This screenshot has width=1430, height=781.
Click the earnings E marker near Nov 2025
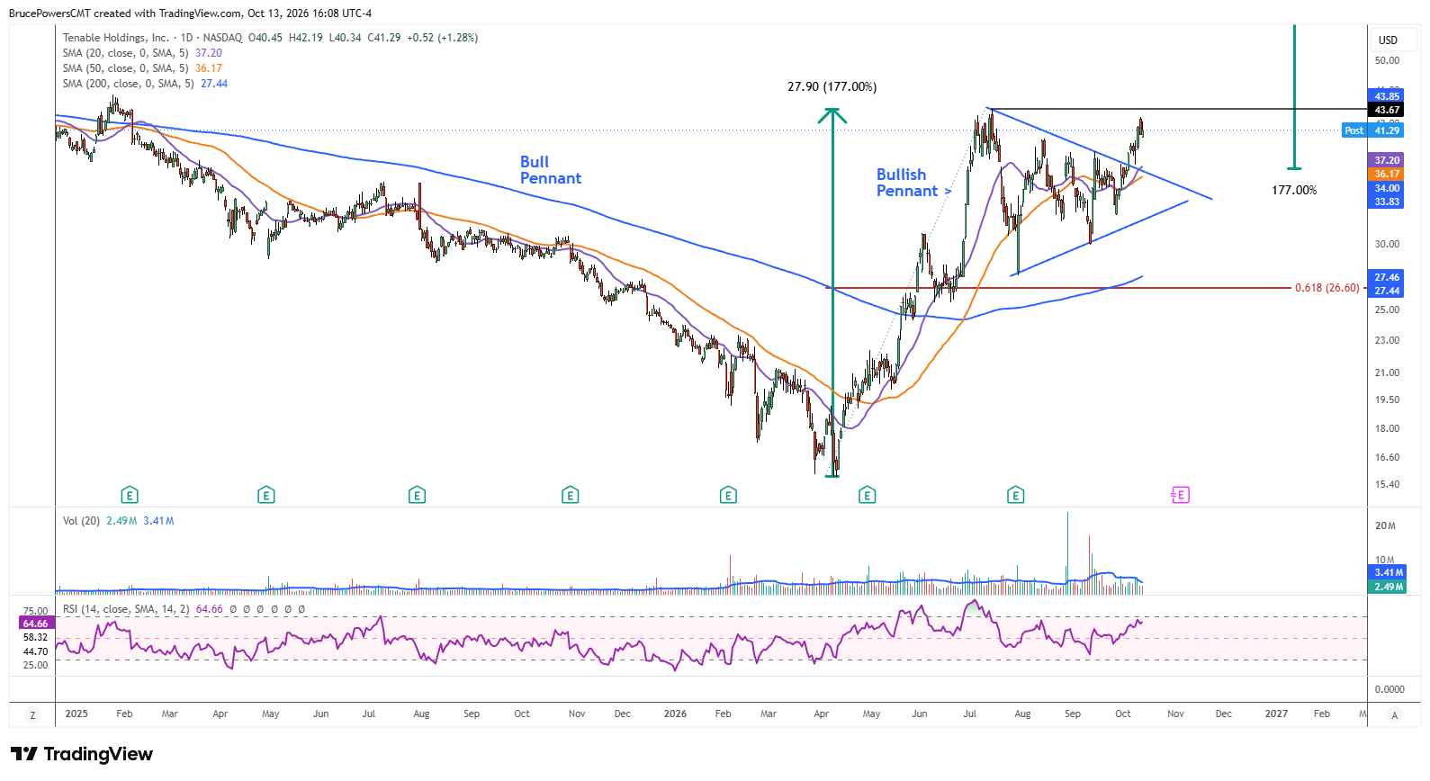coord(570,495)
